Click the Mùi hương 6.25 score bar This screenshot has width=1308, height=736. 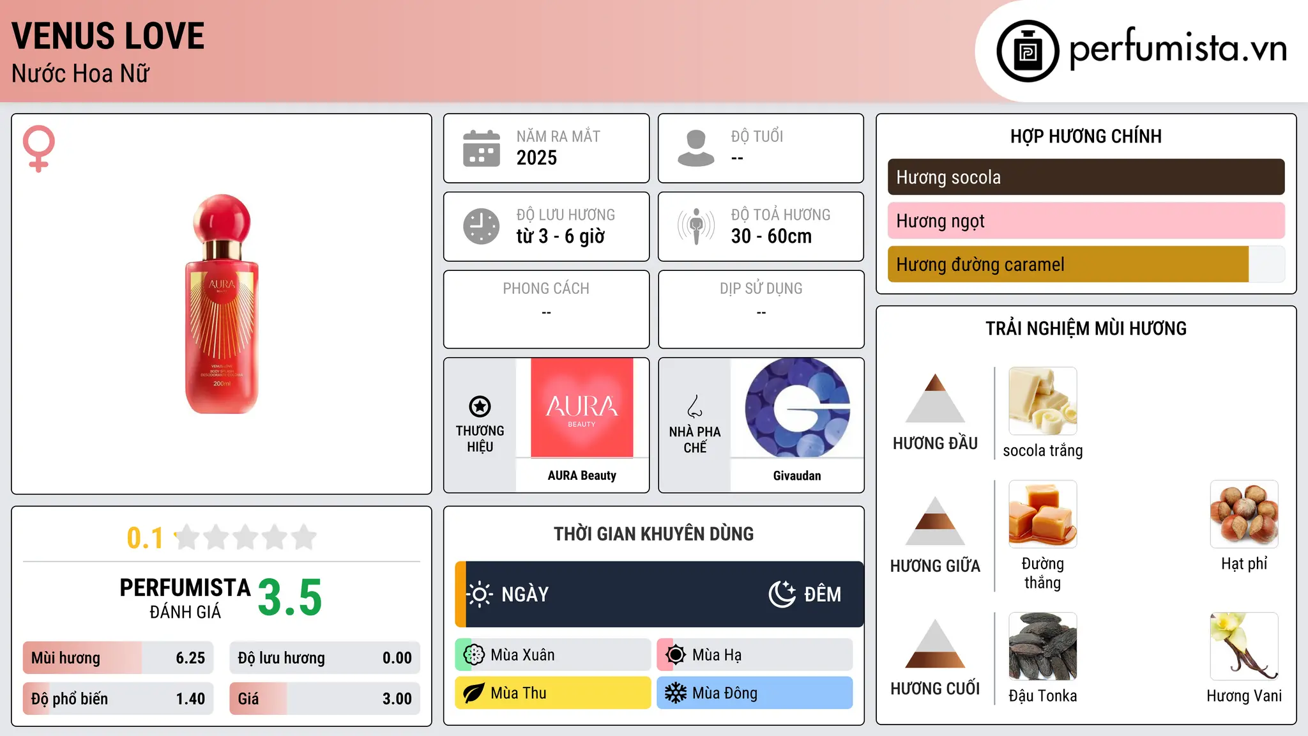(118, 658)
